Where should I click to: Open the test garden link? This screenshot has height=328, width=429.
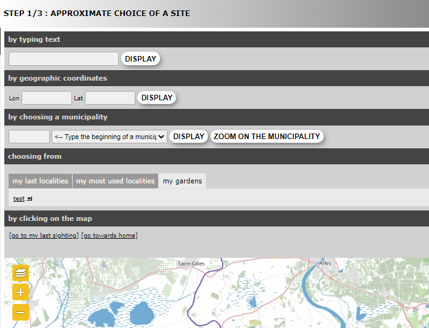pos(18,198)
